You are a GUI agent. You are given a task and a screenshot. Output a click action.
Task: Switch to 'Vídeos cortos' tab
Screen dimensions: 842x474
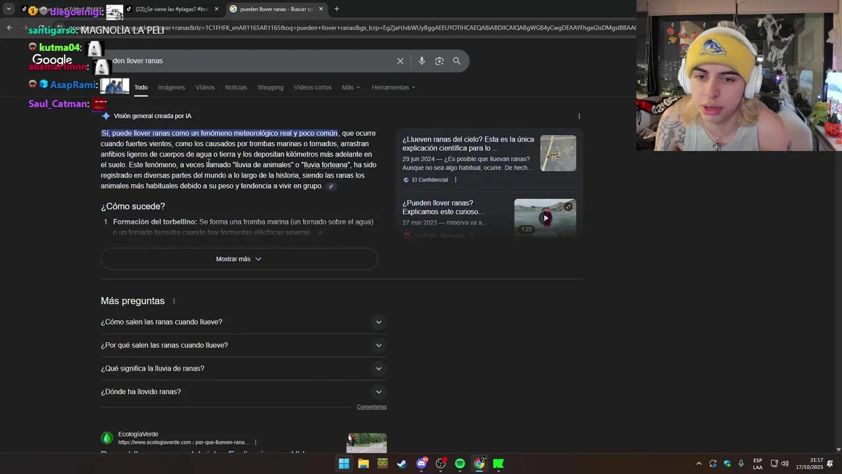[x=312, y=88]
